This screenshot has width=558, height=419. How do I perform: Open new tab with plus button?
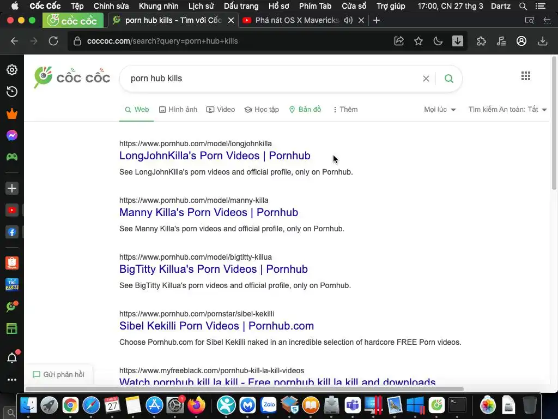coord(377,20)
